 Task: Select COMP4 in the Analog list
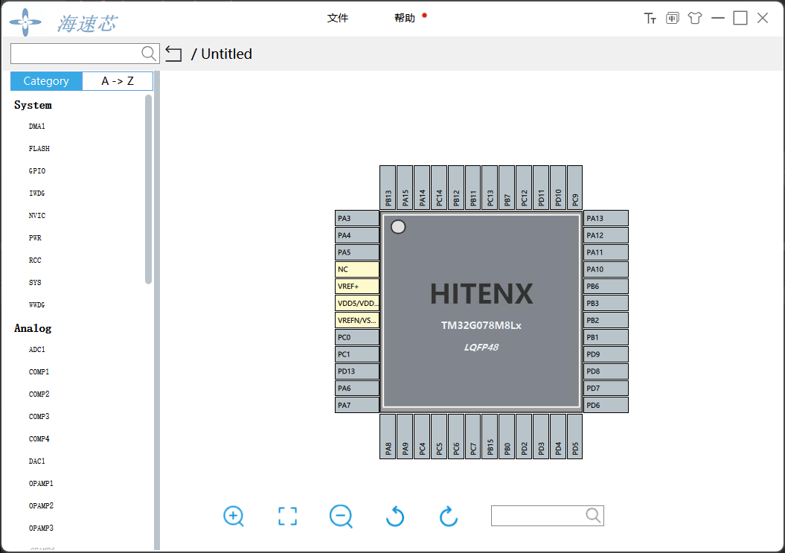[x=39, y=439]
